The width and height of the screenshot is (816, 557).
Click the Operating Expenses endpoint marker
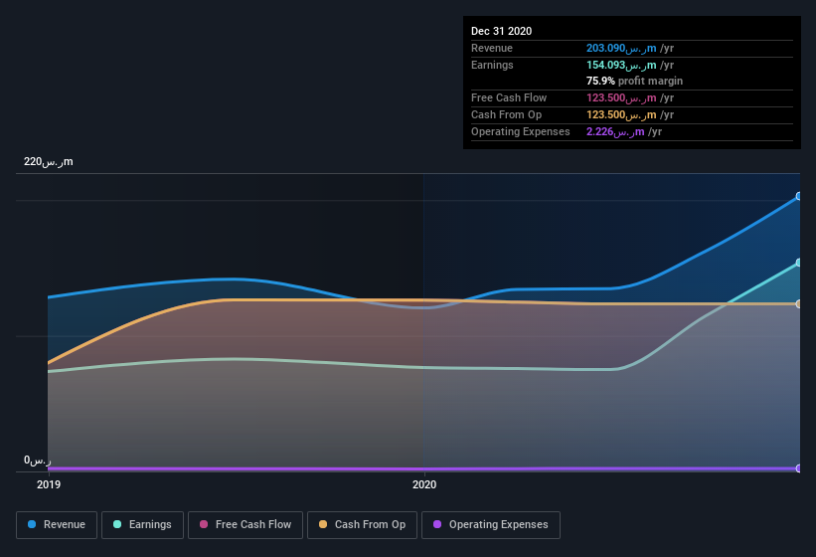point(798,468)
